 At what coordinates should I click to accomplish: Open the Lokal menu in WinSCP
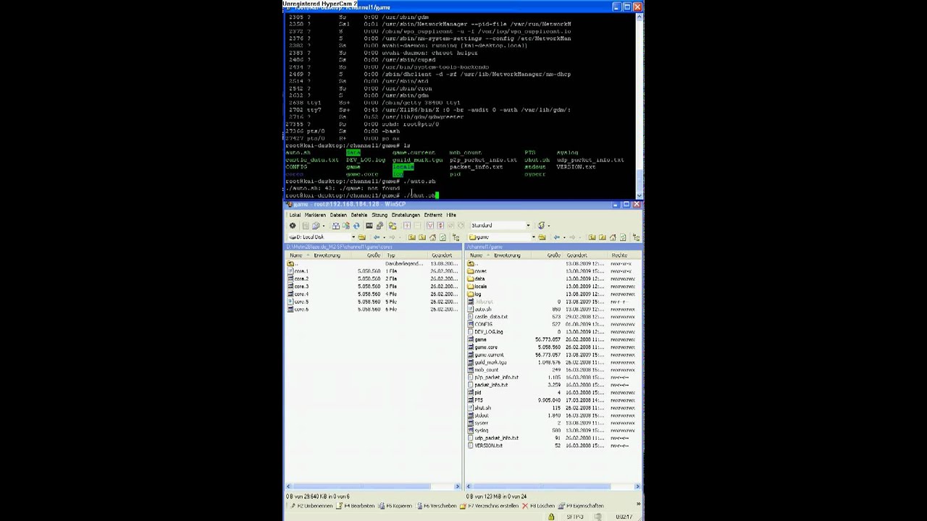tap(295, 215)
